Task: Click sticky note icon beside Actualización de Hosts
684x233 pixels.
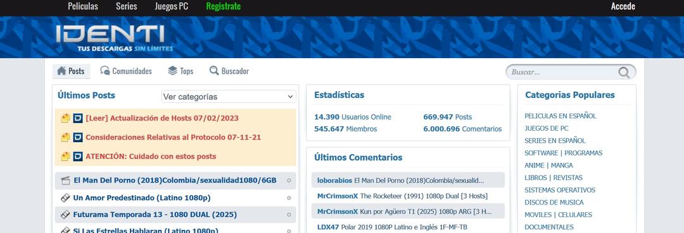Action: coord(65,118)
